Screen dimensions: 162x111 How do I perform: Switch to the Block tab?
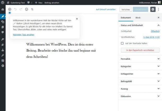point(138,18)
